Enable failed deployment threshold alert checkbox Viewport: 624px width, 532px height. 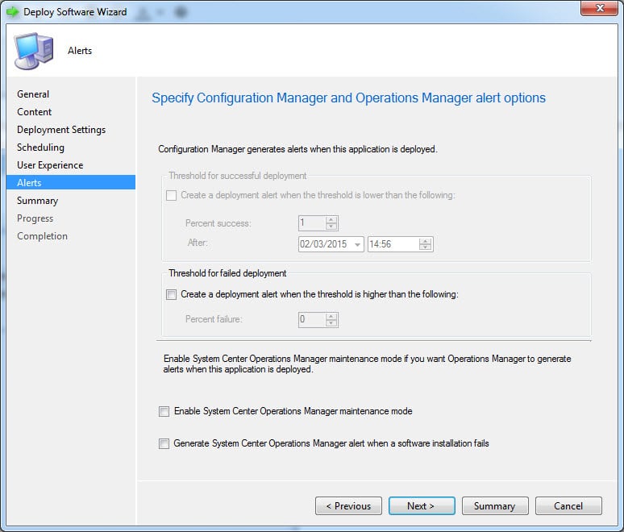click(171, 295)
